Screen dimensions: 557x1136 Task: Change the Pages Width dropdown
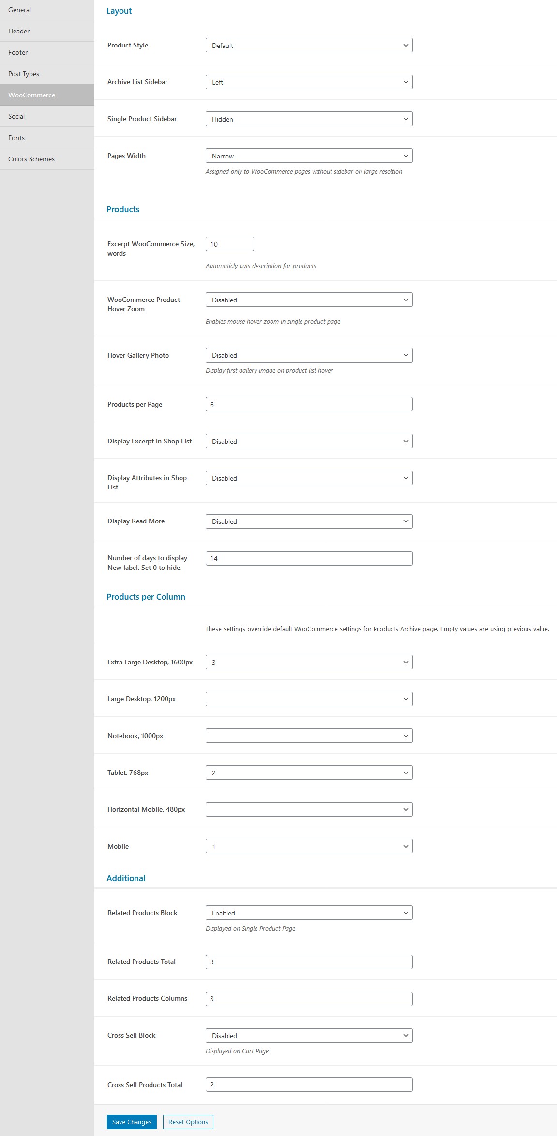(x=309, y=156)
